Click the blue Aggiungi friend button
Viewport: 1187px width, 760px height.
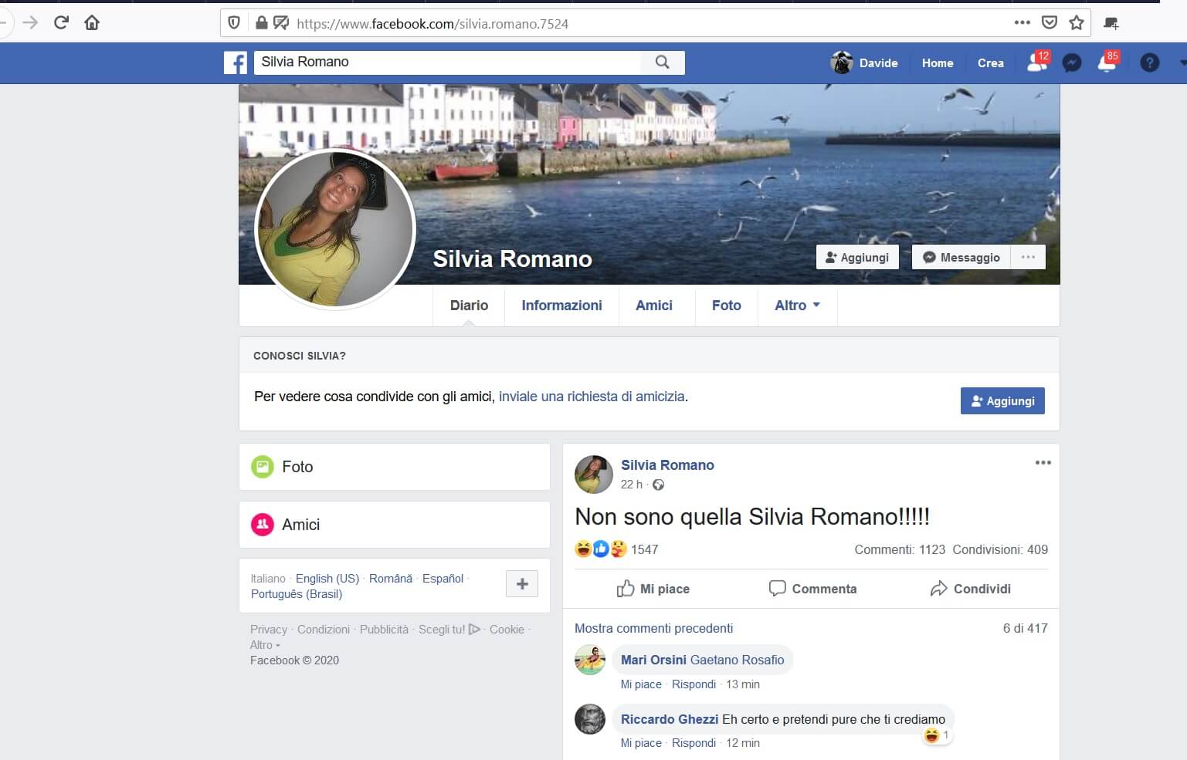pyautogui.click(x=1002, y=401)
